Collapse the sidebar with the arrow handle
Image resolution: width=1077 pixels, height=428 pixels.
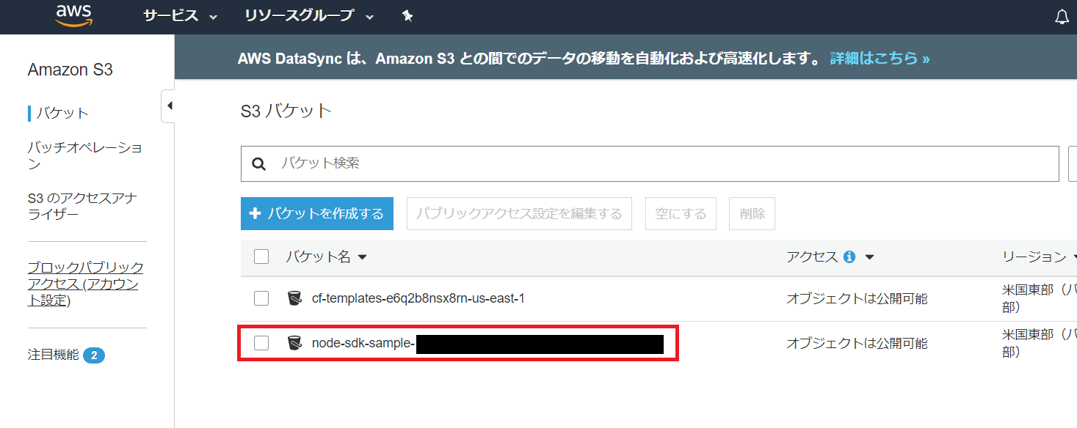pyautogui.click(x=168, y=106)
